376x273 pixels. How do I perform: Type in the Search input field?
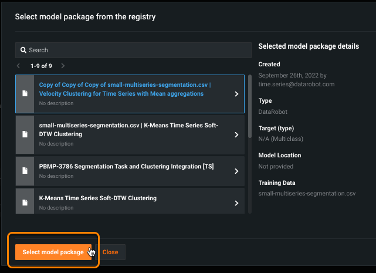click(135, 50)
